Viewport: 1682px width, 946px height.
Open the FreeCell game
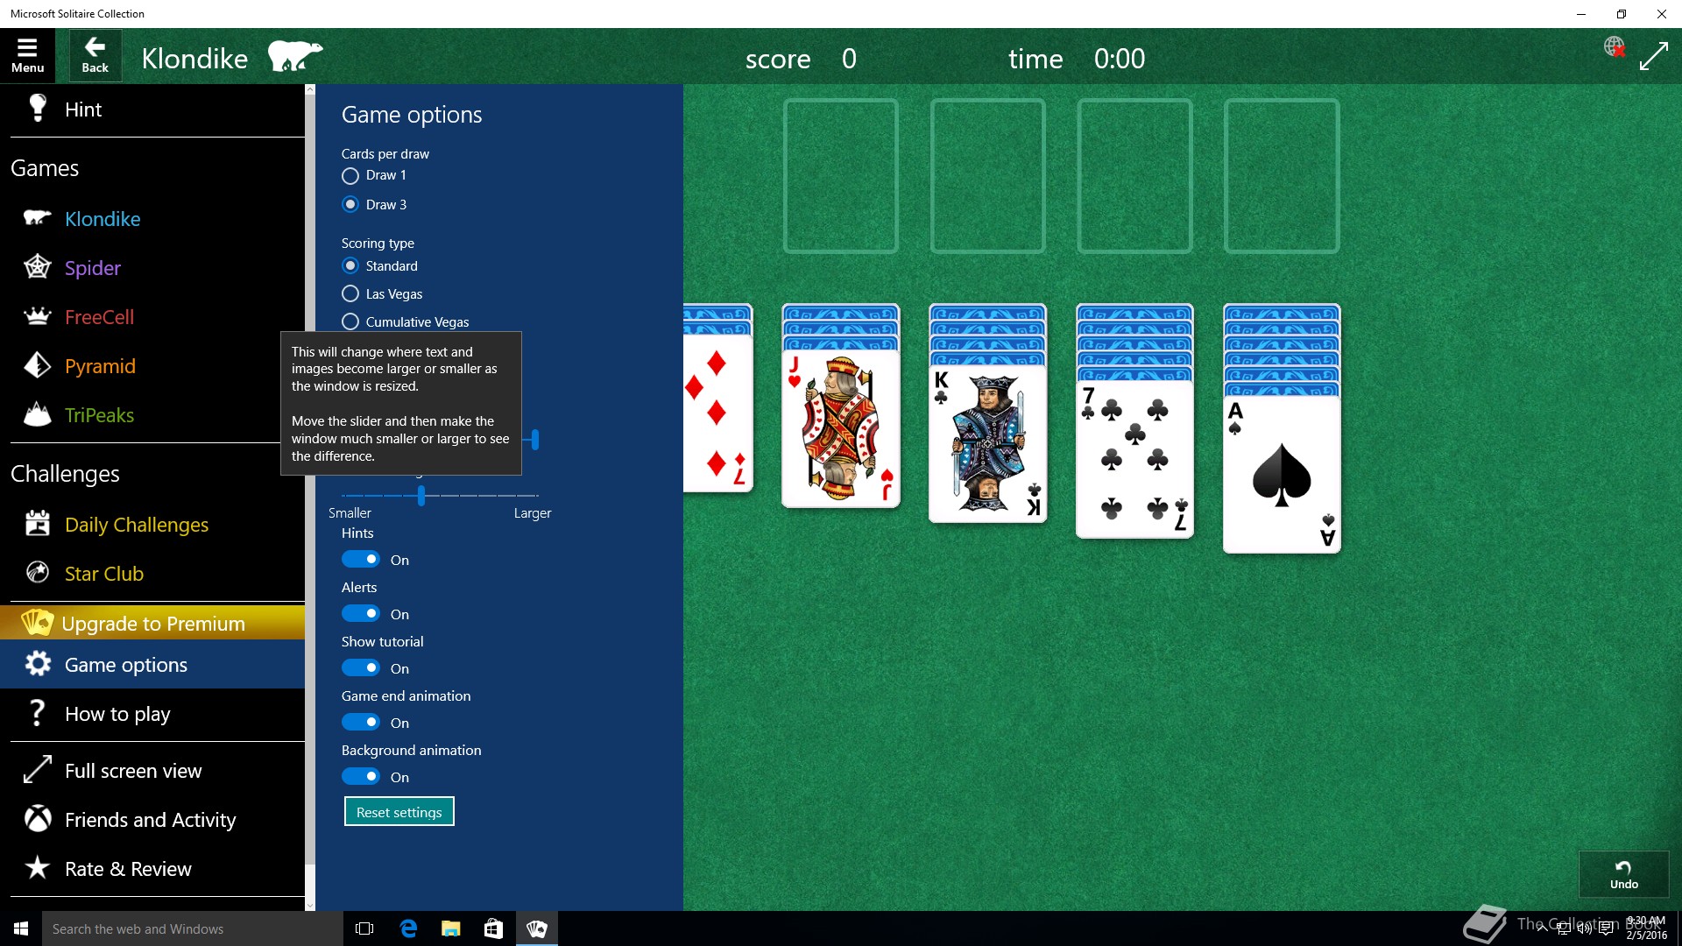[x=152, y=316]
